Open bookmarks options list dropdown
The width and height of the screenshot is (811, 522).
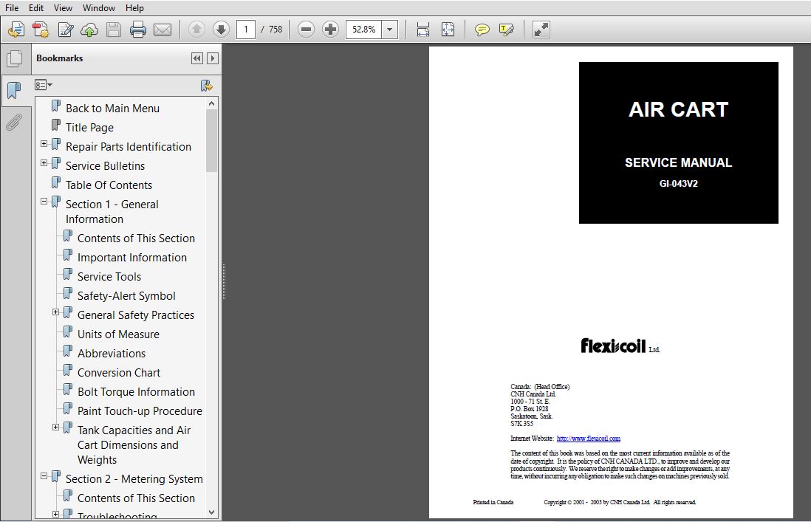(x=44, y=85)
